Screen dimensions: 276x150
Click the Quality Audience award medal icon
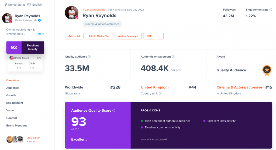pos(267,70)
